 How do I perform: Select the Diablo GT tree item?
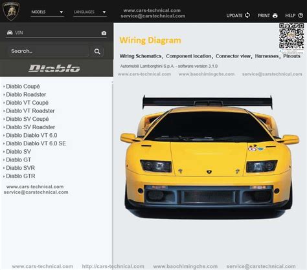click(x=18, y=160)
